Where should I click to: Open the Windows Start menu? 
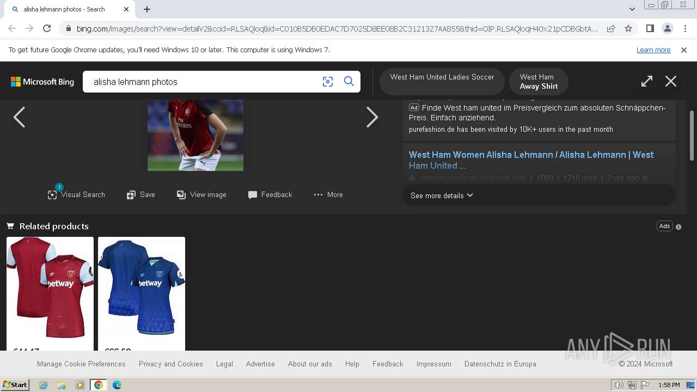[x=15, y=385]
